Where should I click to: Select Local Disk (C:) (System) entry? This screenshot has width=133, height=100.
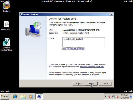73,39
